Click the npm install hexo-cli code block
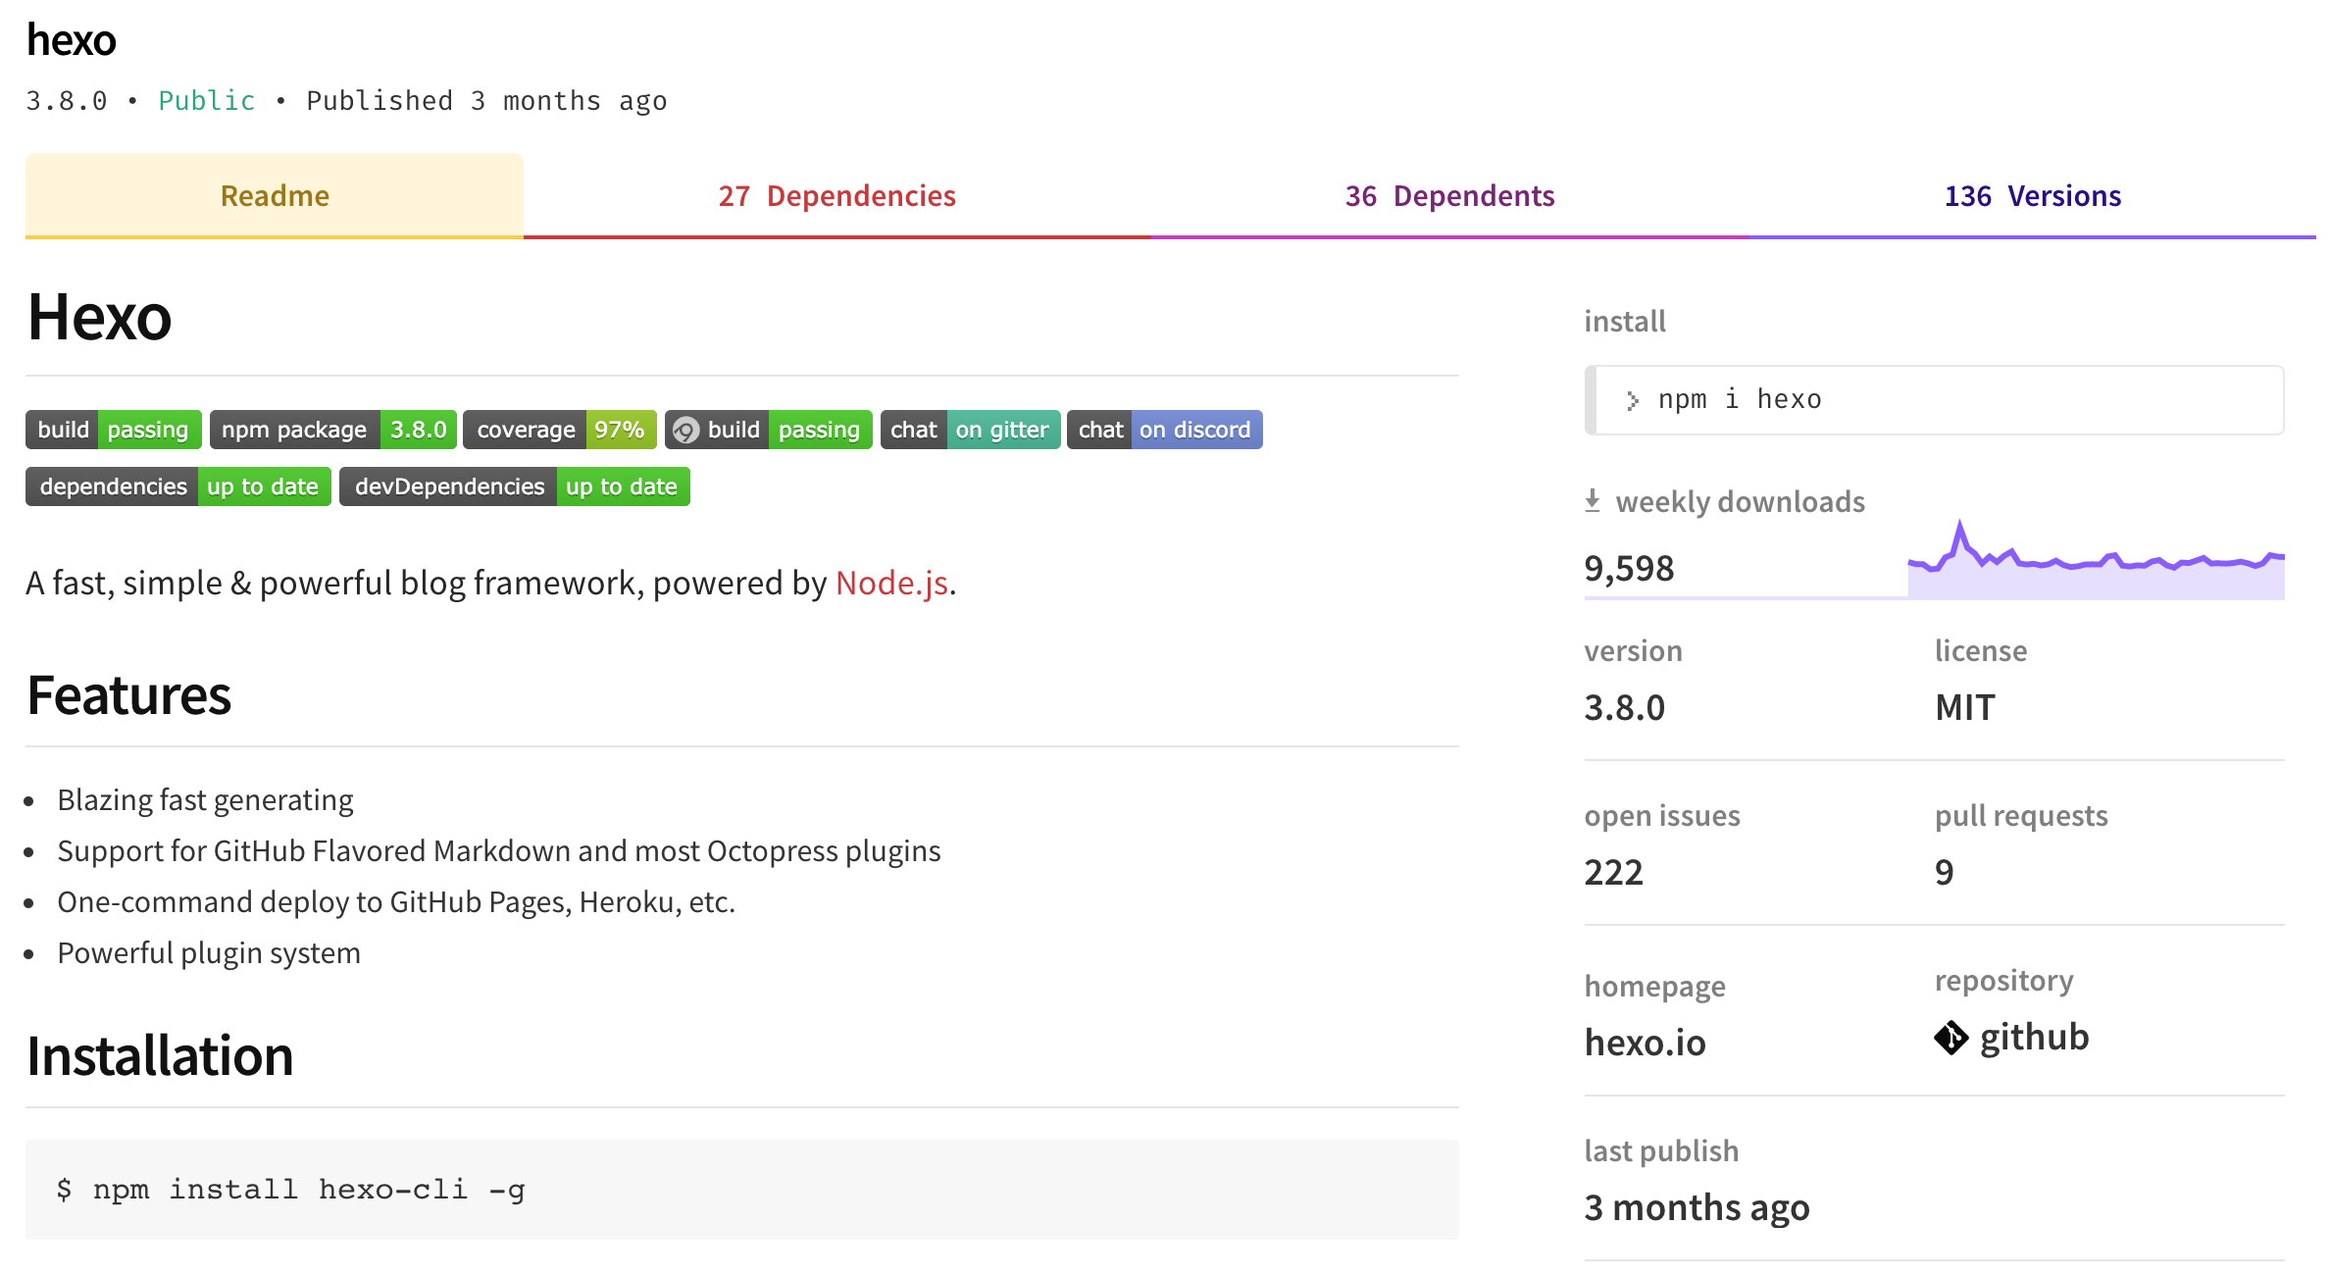 [741, 1190]
